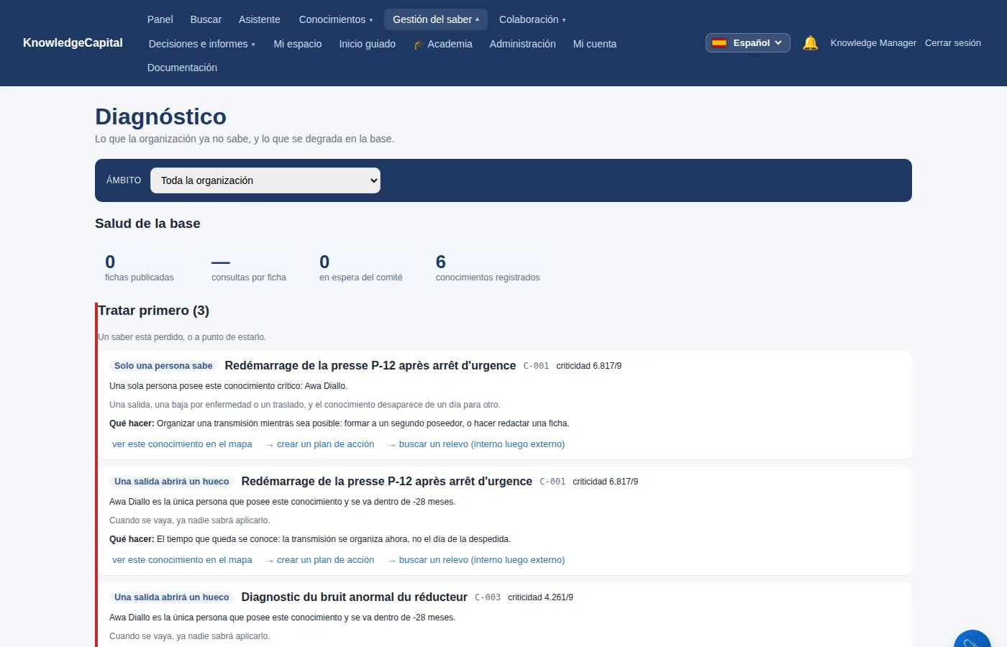
Task: Click the 'Solo una persona sabe' badge
Action: [163, 366]
